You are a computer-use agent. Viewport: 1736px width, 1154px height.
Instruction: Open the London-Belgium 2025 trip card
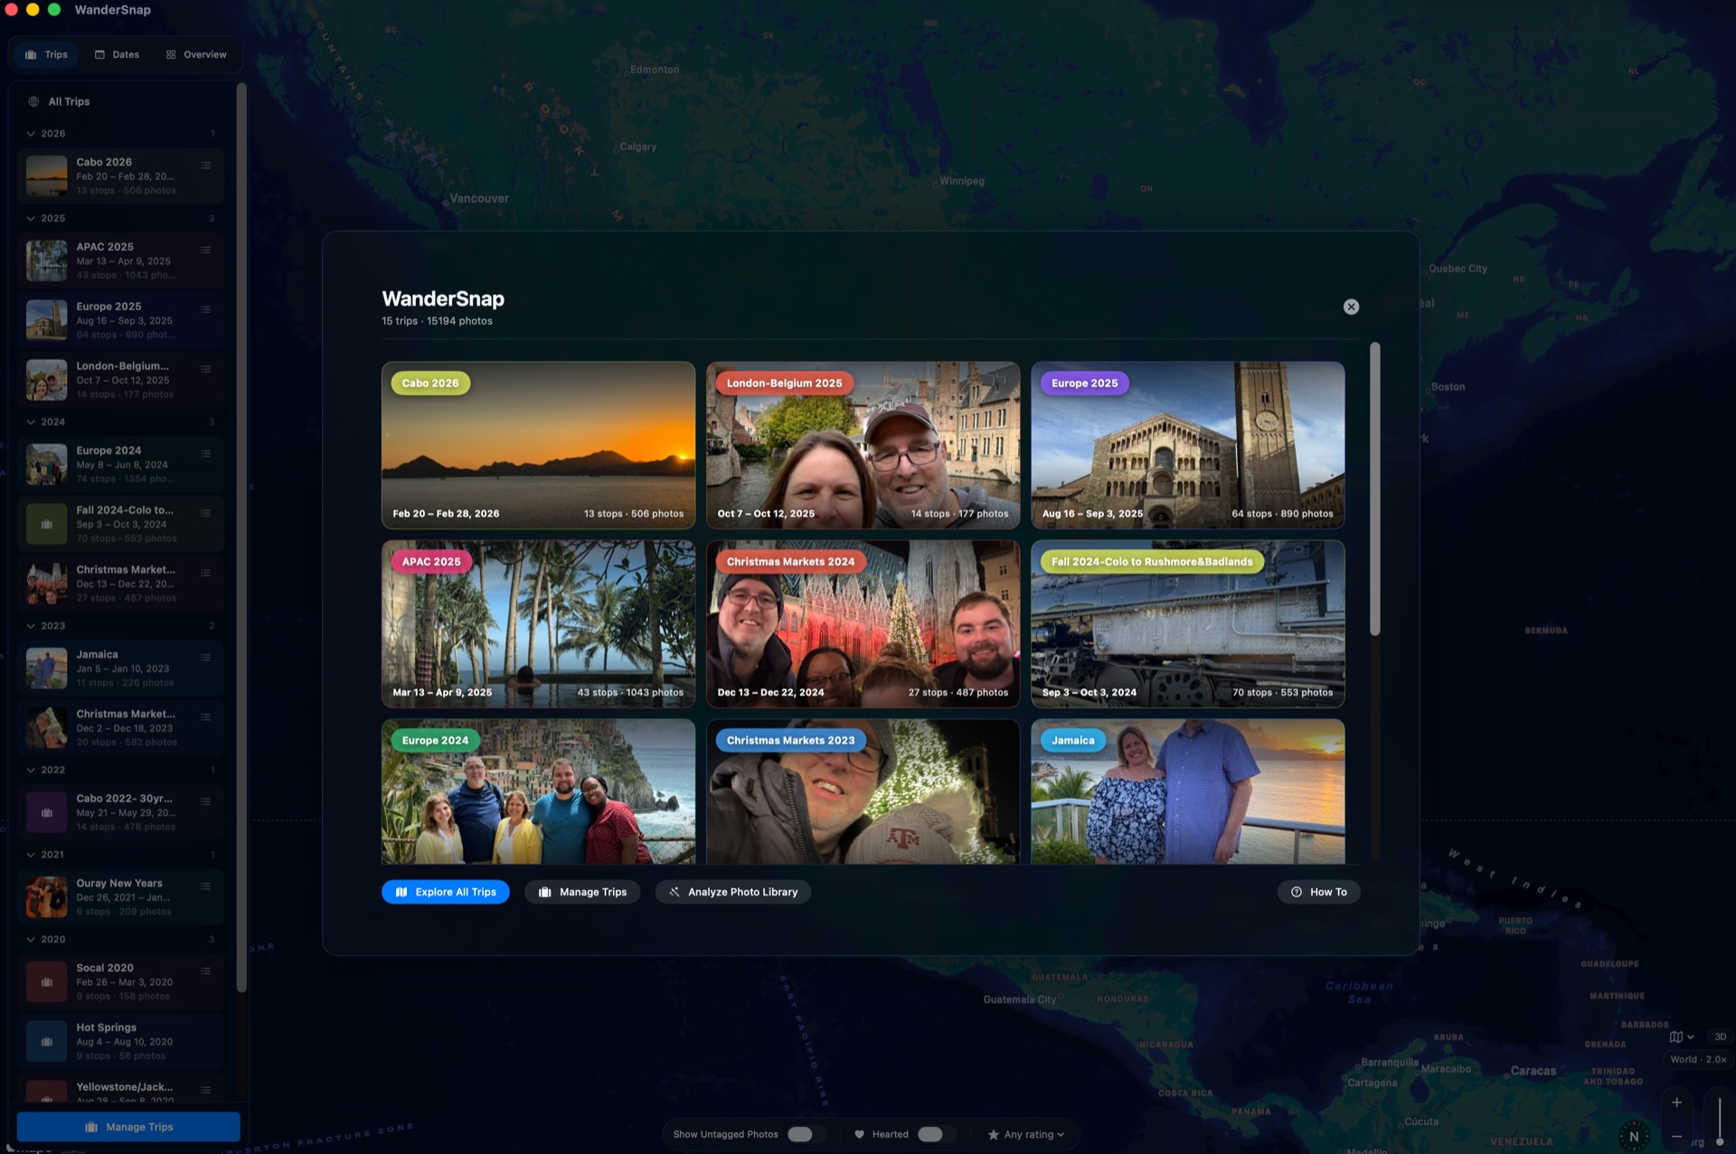point(863,445)
